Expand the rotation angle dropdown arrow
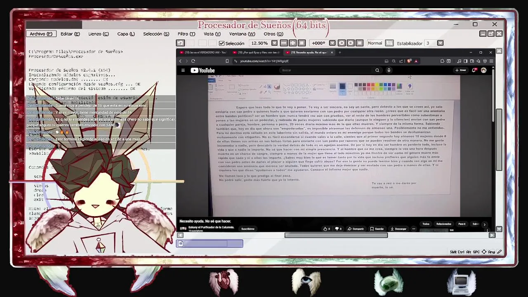The width and height of the screenshot is (528, 297). (332, 43)
